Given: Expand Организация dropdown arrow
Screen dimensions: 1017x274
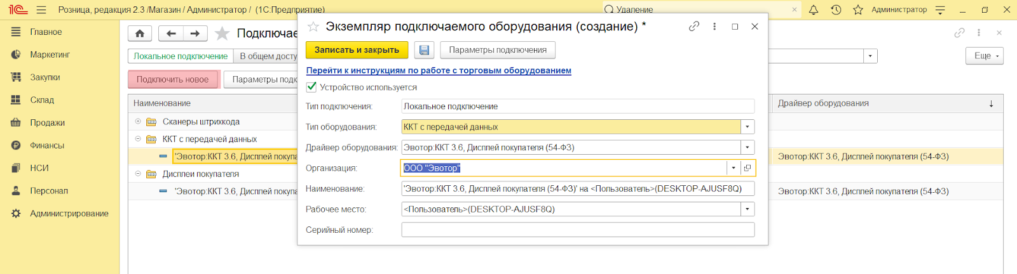Looking at the screenshot, I should tap(734, 168).
